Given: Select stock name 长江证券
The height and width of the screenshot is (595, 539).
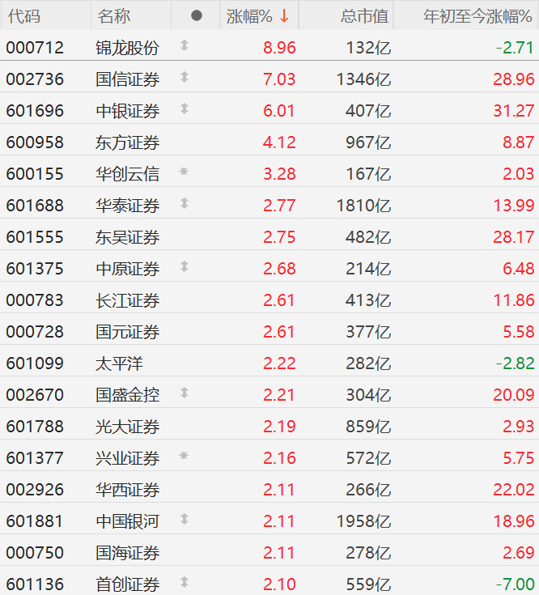Looking at the screenshot, I should tap(127, 300).
